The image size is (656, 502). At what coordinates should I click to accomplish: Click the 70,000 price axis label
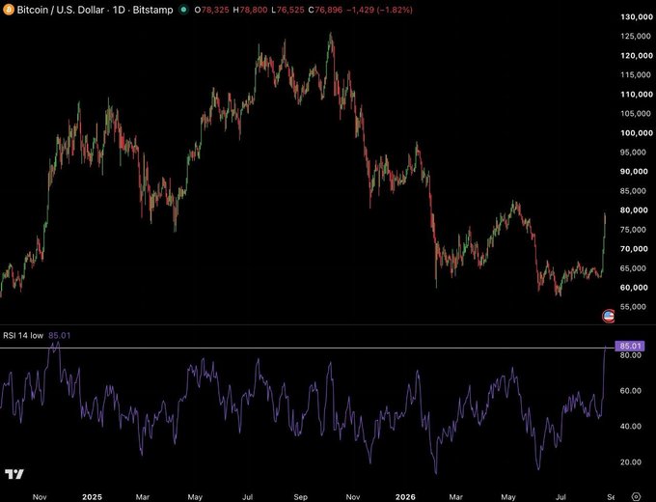pos(634,249)
